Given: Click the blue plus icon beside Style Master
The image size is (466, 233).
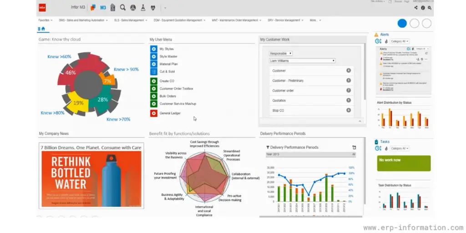Looking at the screenshot, I should (x=154, y=56).
